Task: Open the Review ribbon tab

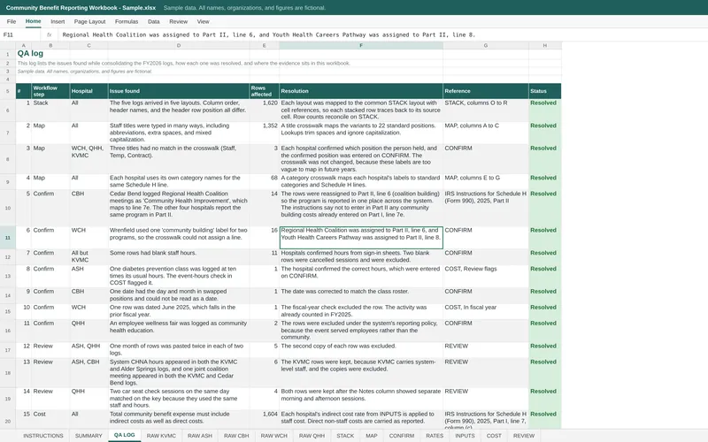Action: click(x=179, y=21)
